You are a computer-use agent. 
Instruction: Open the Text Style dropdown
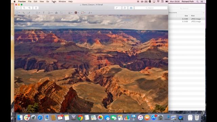click(90, 13)
